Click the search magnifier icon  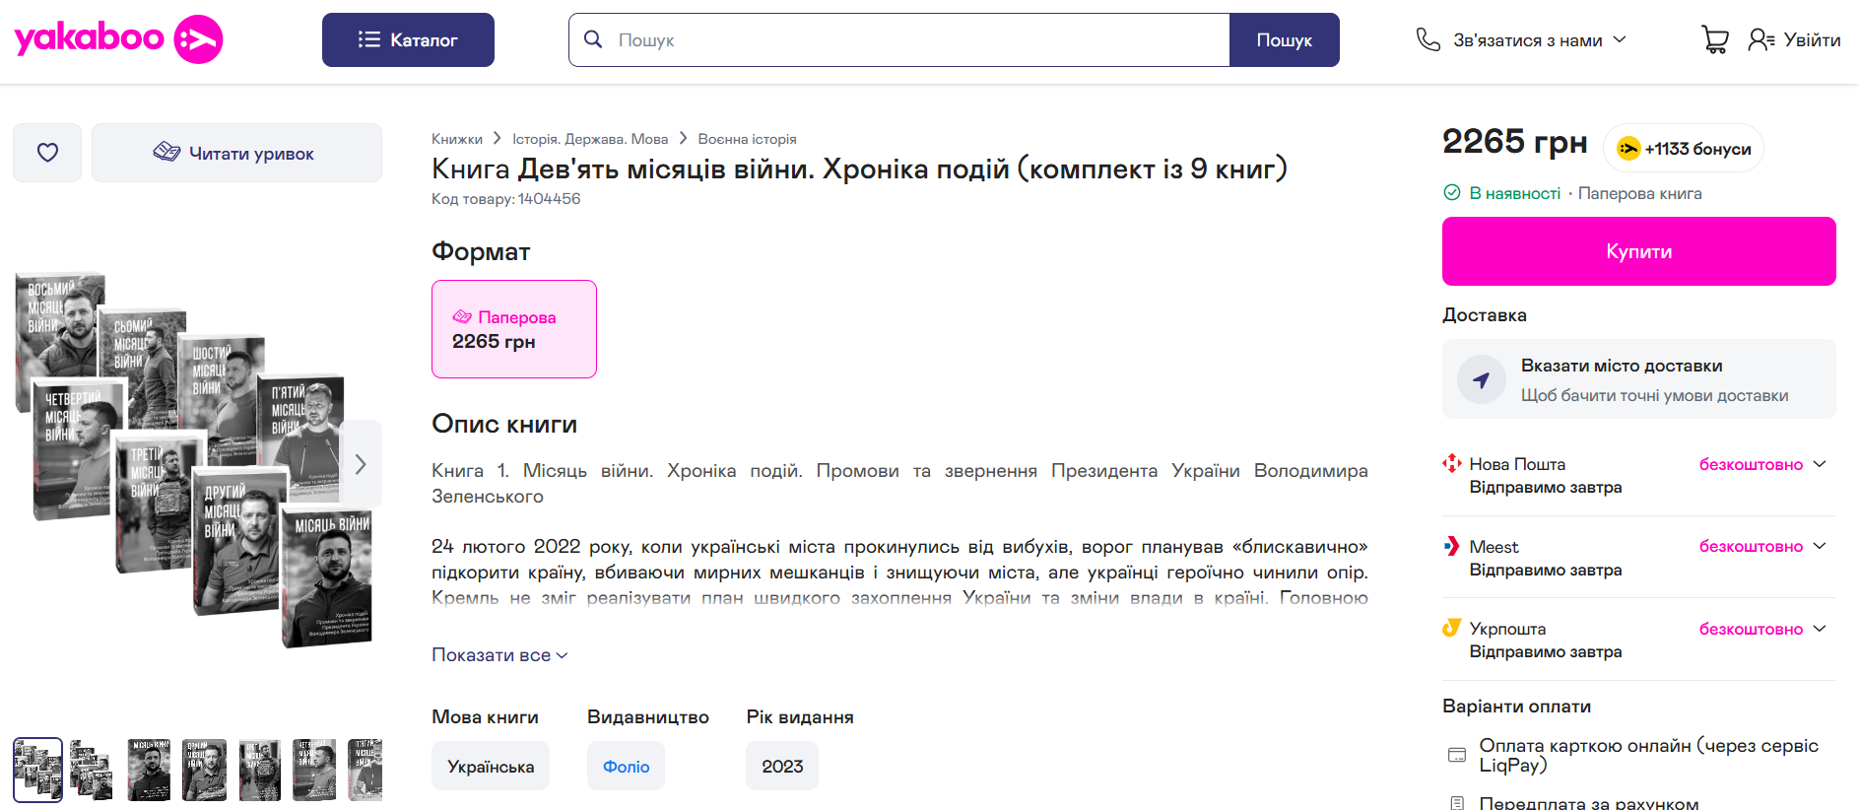click(x=593, y=39)
